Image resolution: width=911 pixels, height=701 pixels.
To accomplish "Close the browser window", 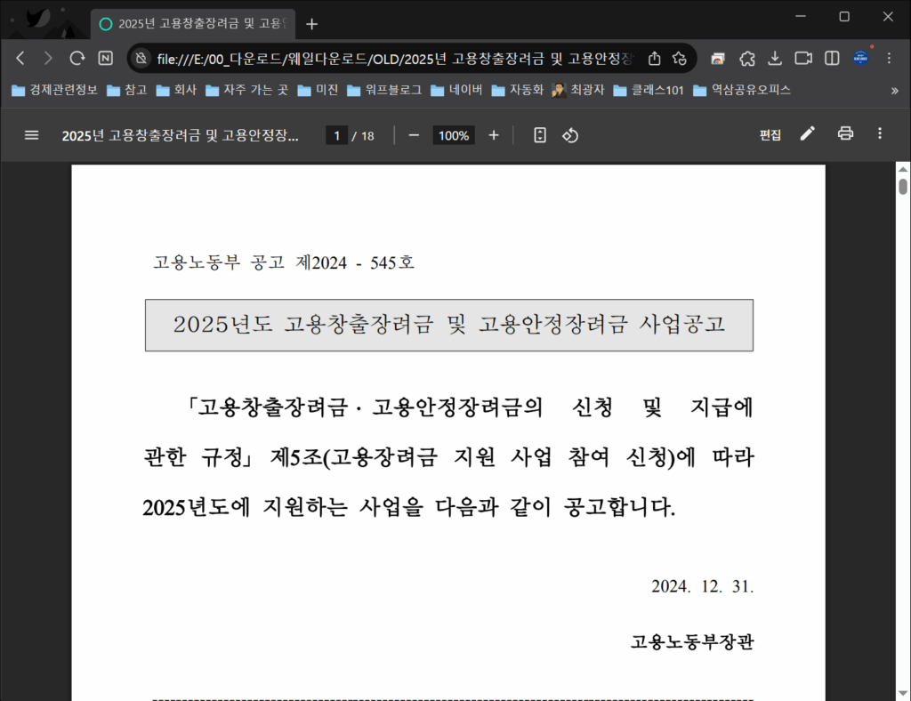I will point(888,16).
